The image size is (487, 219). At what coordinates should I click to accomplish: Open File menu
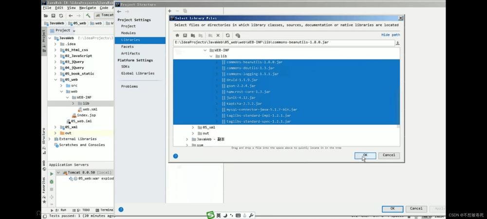coord(47,8)
